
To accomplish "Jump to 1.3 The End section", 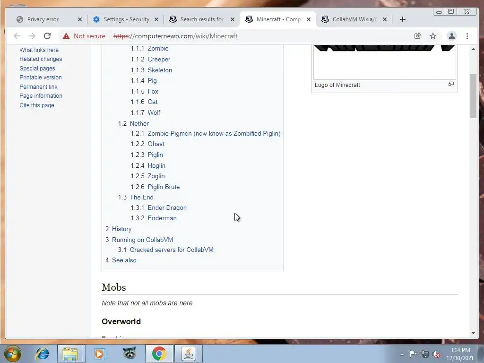I will pos(136,197).
